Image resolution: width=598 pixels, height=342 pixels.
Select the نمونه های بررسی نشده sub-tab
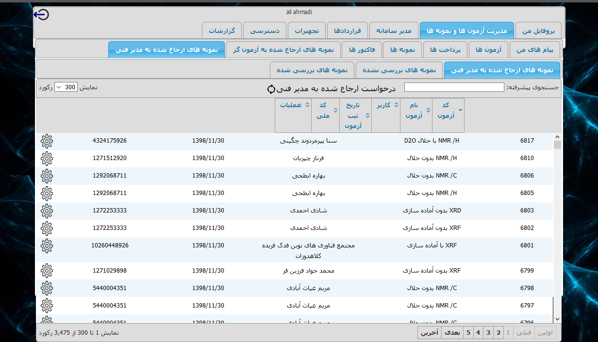point(399,70)
